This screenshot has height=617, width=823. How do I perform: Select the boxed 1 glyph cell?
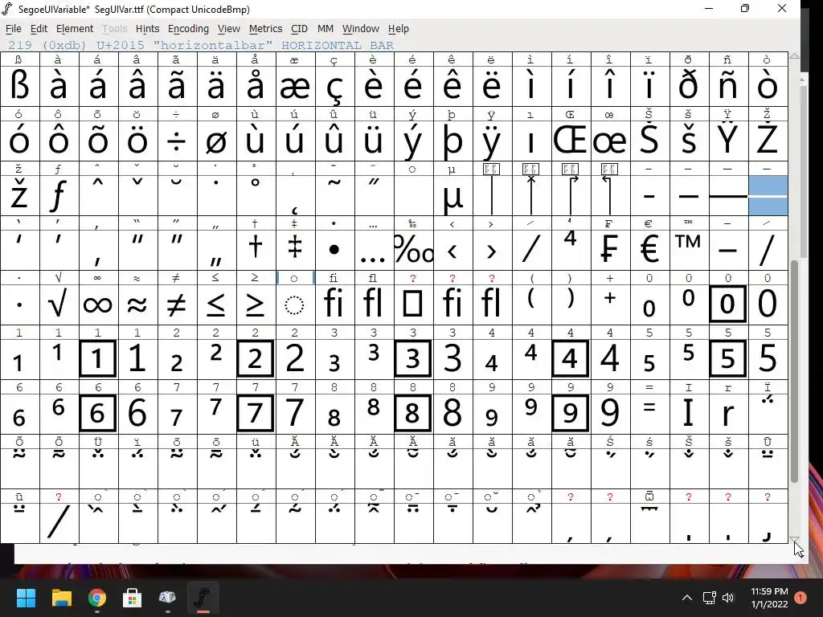tap(99, 359)
